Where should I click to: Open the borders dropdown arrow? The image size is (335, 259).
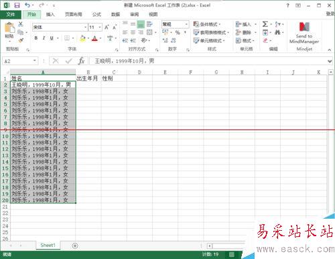(x=73, y=38)
